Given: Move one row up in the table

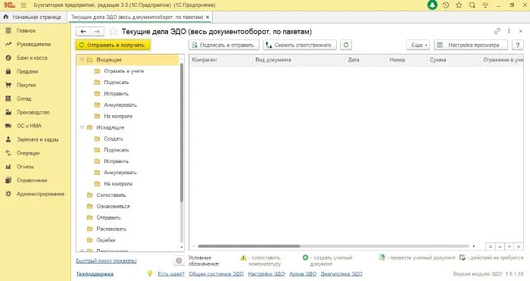Looking at the screenshot, I should click(500, 246).
